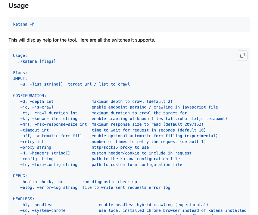Viewport: 258px width, 215px height.
Task: Click the 'INPUT:' section label
Action: (20, 79)
